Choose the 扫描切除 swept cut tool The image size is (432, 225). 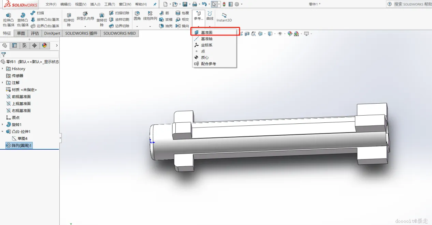tap(119, 13)
